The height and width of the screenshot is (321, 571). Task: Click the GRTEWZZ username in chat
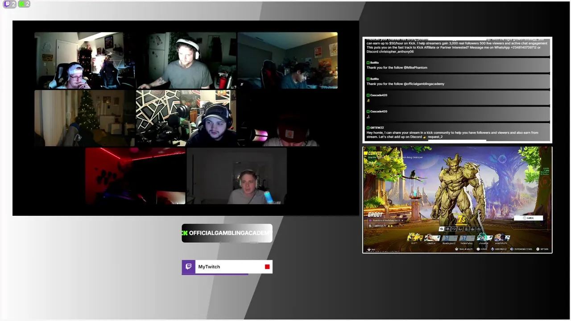point(377,128)
